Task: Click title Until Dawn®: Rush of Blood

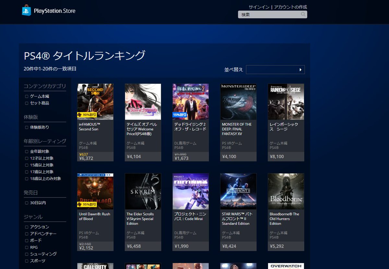Action: coord(94,216)
